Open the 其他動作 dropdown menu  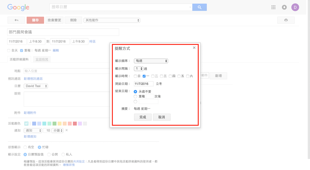pos(112,20)
